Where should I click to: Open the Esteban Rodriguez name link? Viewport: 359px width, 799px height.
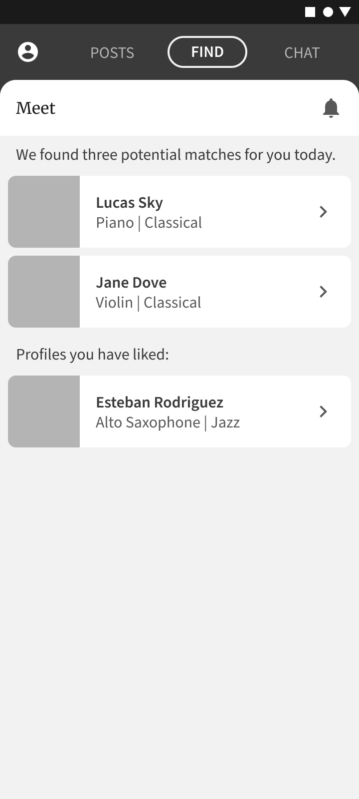pyautogui.click(x=160, y=402)
